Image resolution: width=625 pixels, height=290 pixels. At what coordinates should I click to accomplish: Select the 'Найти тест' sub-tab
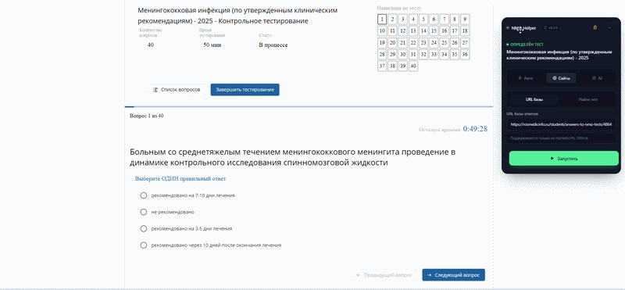click(x=588, y=99)
